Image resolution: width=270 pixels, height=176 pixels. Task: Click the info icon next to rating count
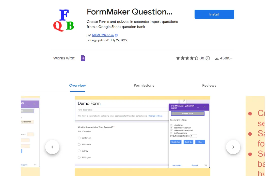click(x=208, y=58)
